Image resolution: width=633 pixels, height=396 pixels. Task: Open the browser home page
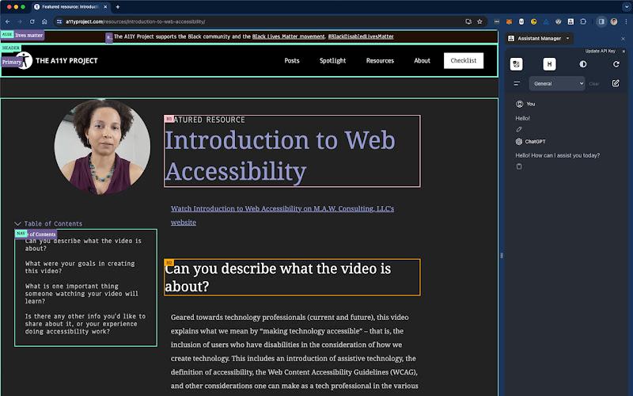click(x=44, y=21)
